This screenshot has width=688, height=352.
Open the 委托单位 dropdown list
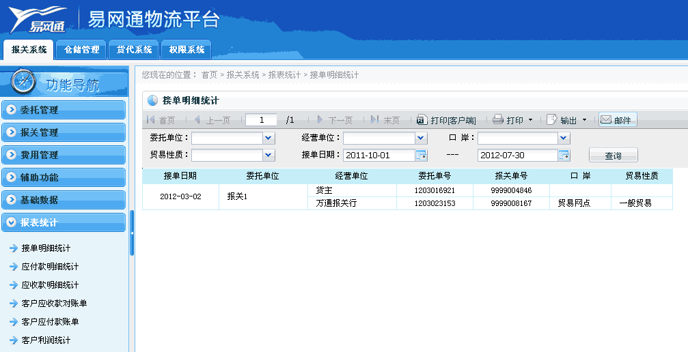coord(269,138)
